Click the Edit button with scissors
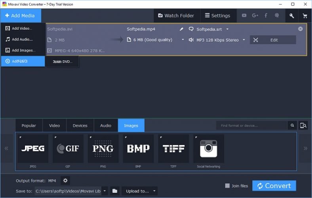The height and width of the screenshot is (198, 312). (273, 40)
